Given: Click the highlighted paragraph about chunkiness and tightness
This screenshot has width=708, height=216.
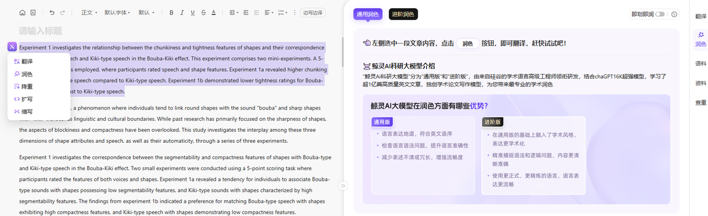Looking at the screenshot, I should point(174,69).
